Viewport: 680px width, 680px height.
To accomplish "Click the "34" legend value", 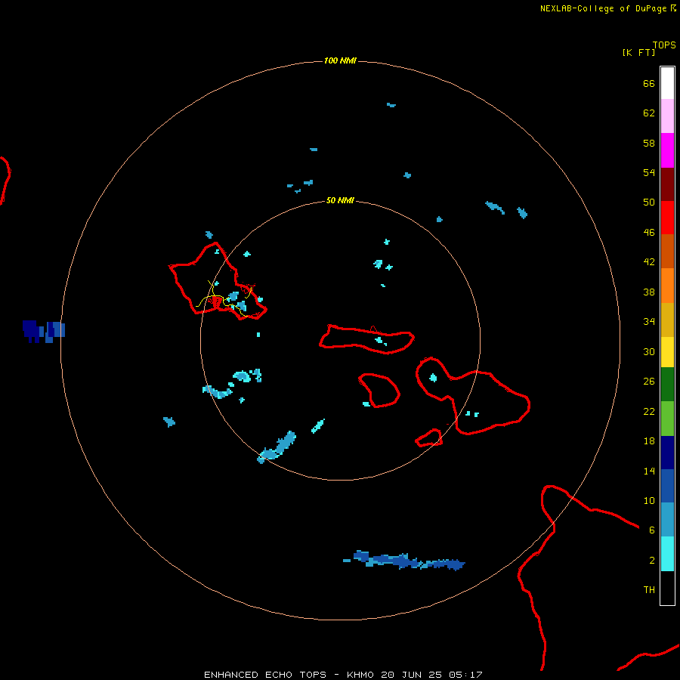I will coord(649,322).
